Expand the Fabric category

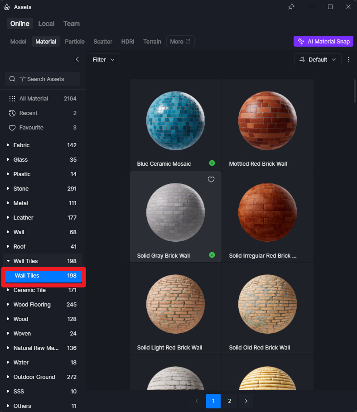pos(8,145)
